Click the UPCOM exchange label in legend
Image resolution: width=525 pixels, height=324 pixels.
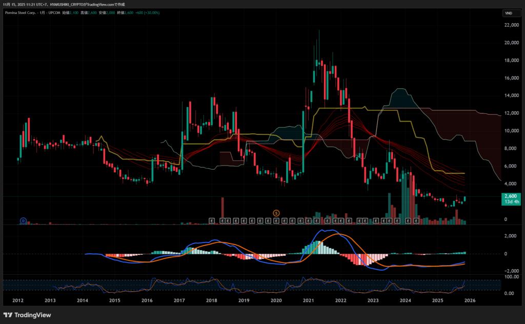(53, 12)
